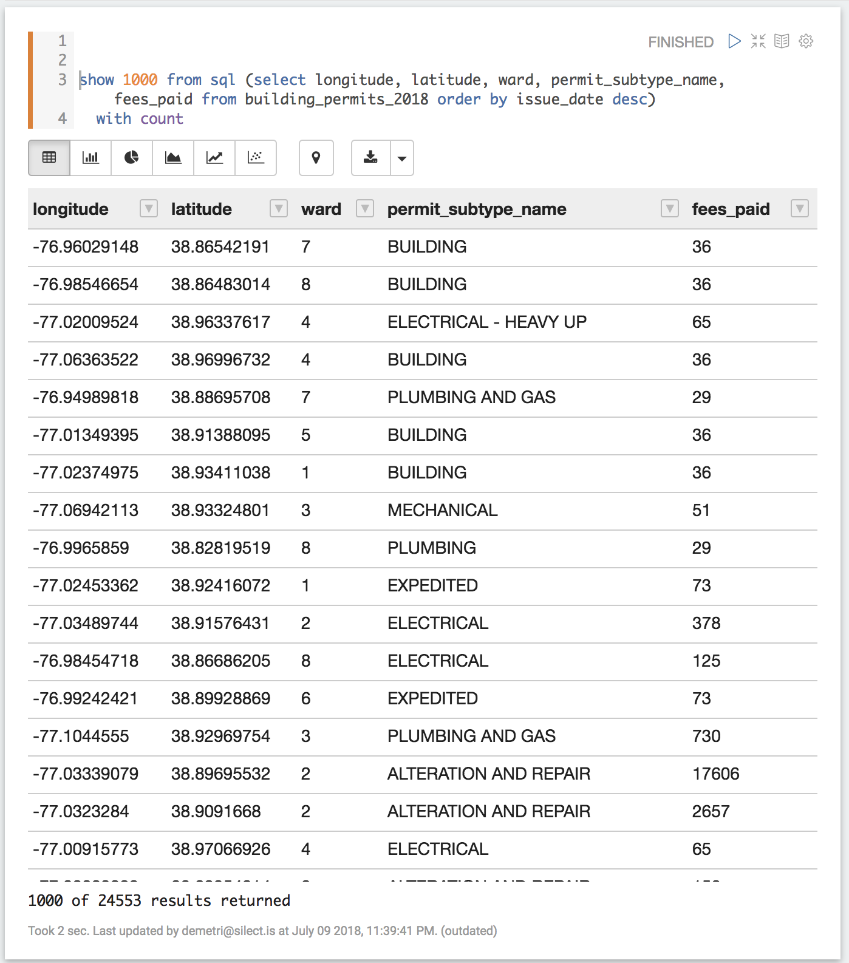Click line number 3 in editor gutter
Viewport: 849px width, 963px height.
click(x=62, y=80)
